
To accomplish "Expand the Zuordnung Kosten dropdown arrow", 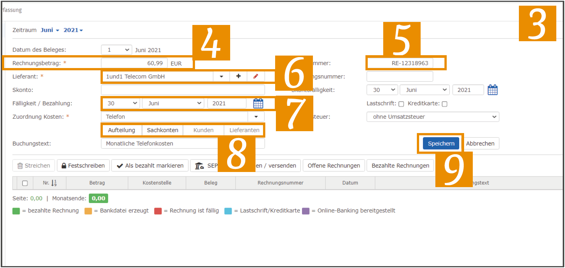I will click(256, 117).
